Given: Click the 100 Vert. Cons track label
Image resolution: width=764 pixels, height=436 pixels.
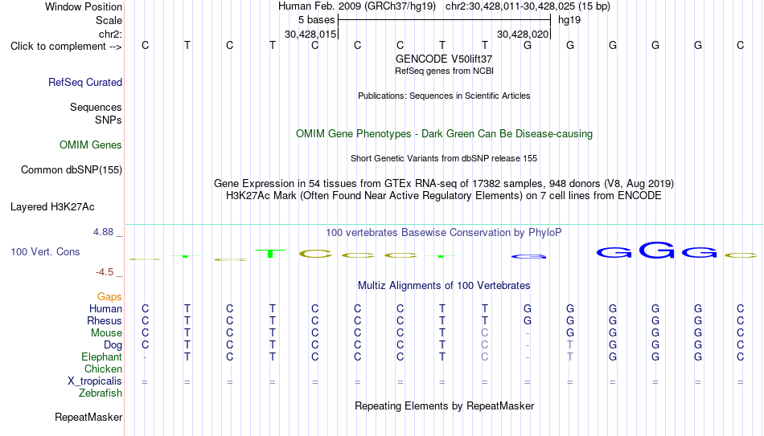Looking at the screenshot, I should [x=45, y=251].
